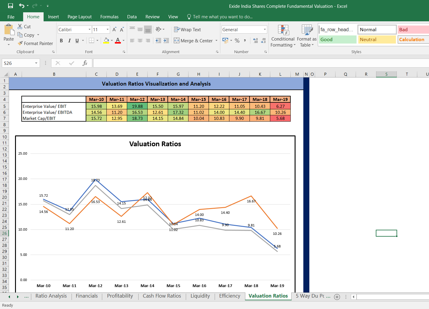Click horizontal scrollbar left arrow

pos(354,297)
